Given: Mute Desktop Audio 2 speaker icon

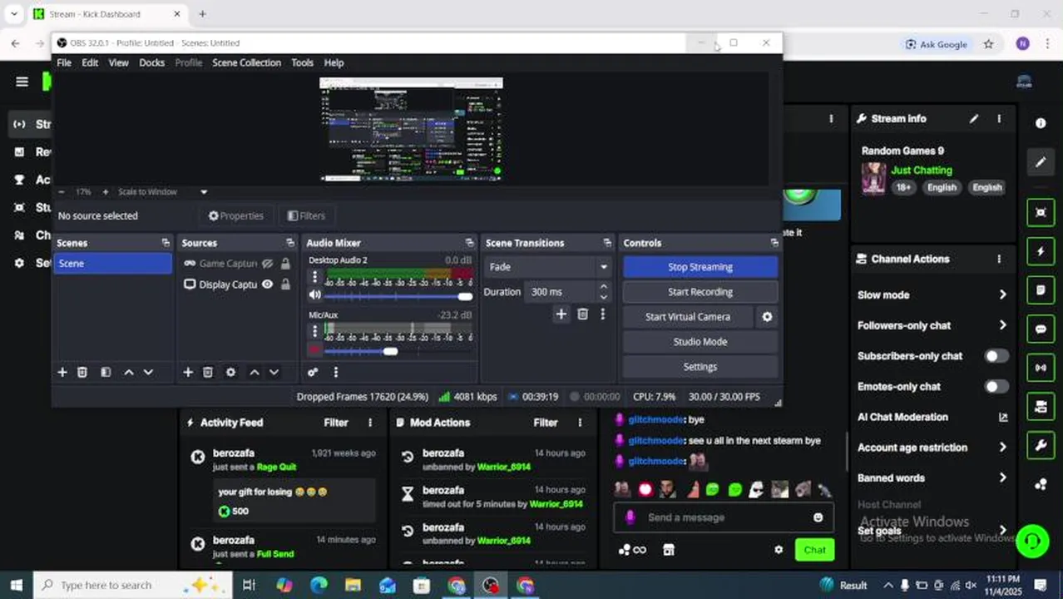Looking at the screenshot, I should 314,295.
